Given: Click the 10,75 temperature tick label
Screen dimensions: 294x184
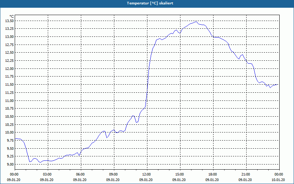Looking at the screenshot, I should (10, 109).
